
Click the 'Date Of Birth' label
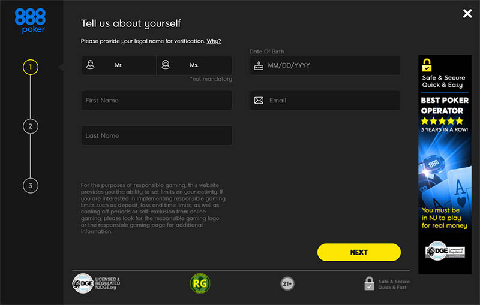[x=266, y=52]
